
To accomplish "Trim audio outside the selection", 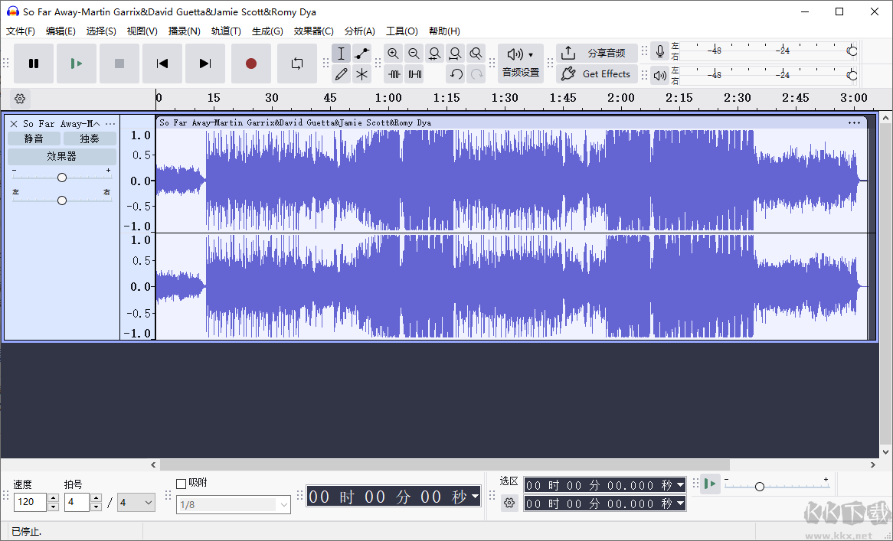I will (x=394, y=73).
